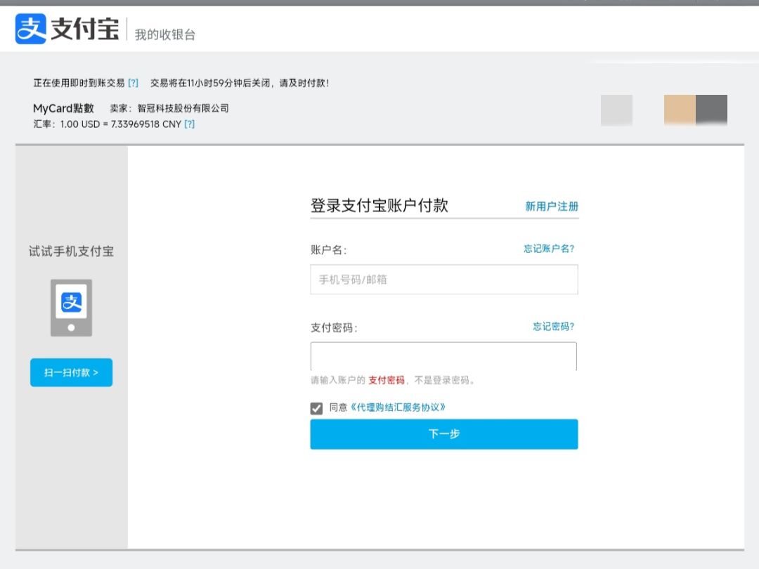759x569 pixels.
Task: Click the 扫一扫付款 button
Action: (71, 372)
